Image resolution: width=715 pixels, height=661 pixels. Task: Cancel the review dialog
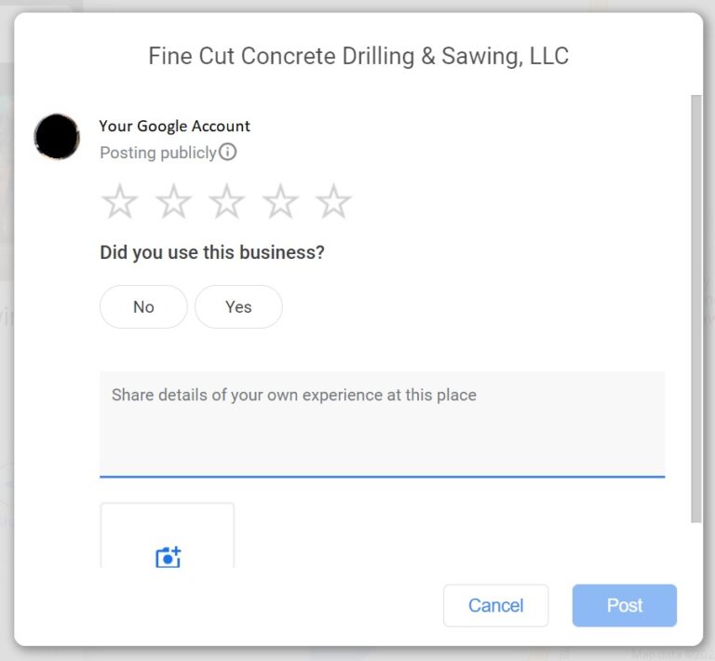pyautogui.click(x=495, y=606)
